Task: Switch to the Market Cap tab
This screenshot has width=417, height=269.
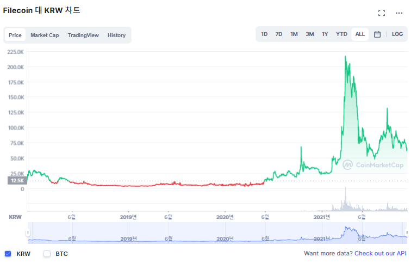Action: click(45, 35)
